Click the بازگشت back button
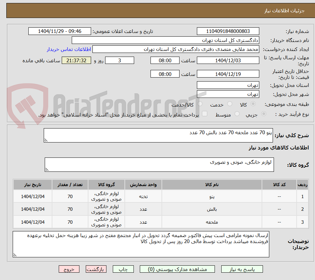Screen dimensions: 315x280 [96, 269]
